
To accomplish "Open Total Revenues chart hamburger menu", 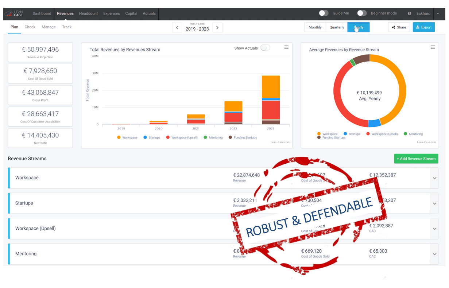I will pyautogui.click(x=286, y=47).
